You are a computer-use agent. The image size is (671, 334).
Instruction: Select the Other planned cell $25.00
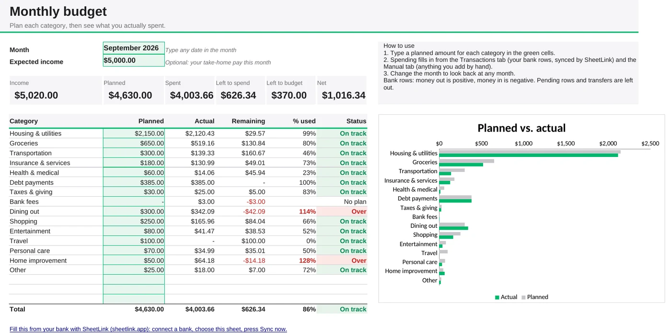pyautogui.click(x=134, y=270)
